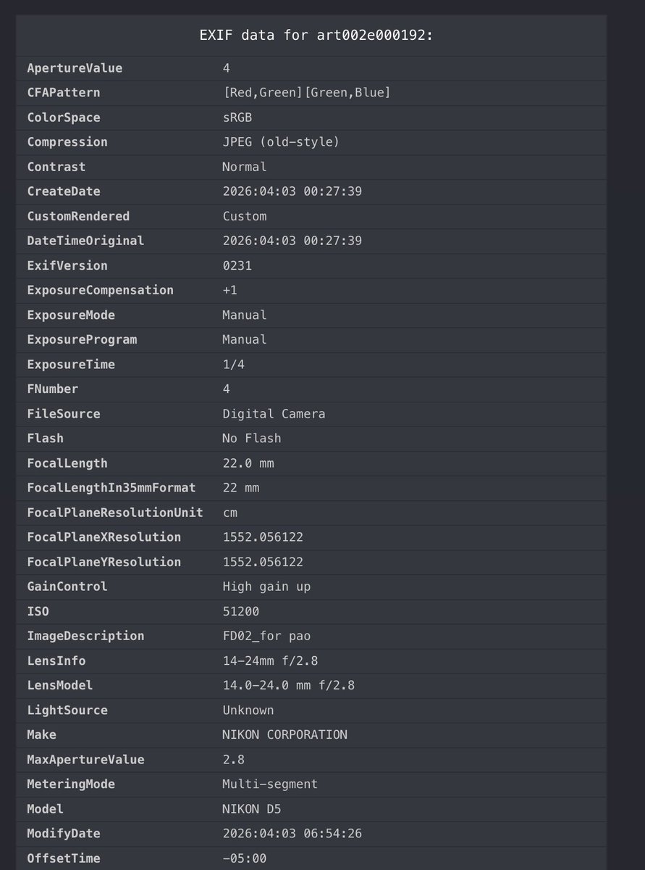Click the ModifyDate timestamp value
Viewport: 645px width, 870px height.
click(292, 833)
